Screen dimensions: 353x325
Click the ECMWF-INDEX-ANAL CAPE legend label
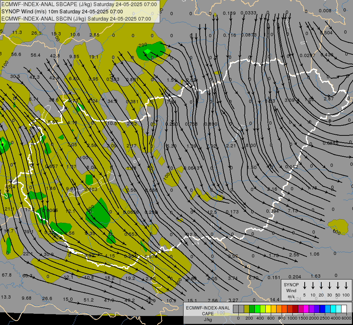[208, 313]
